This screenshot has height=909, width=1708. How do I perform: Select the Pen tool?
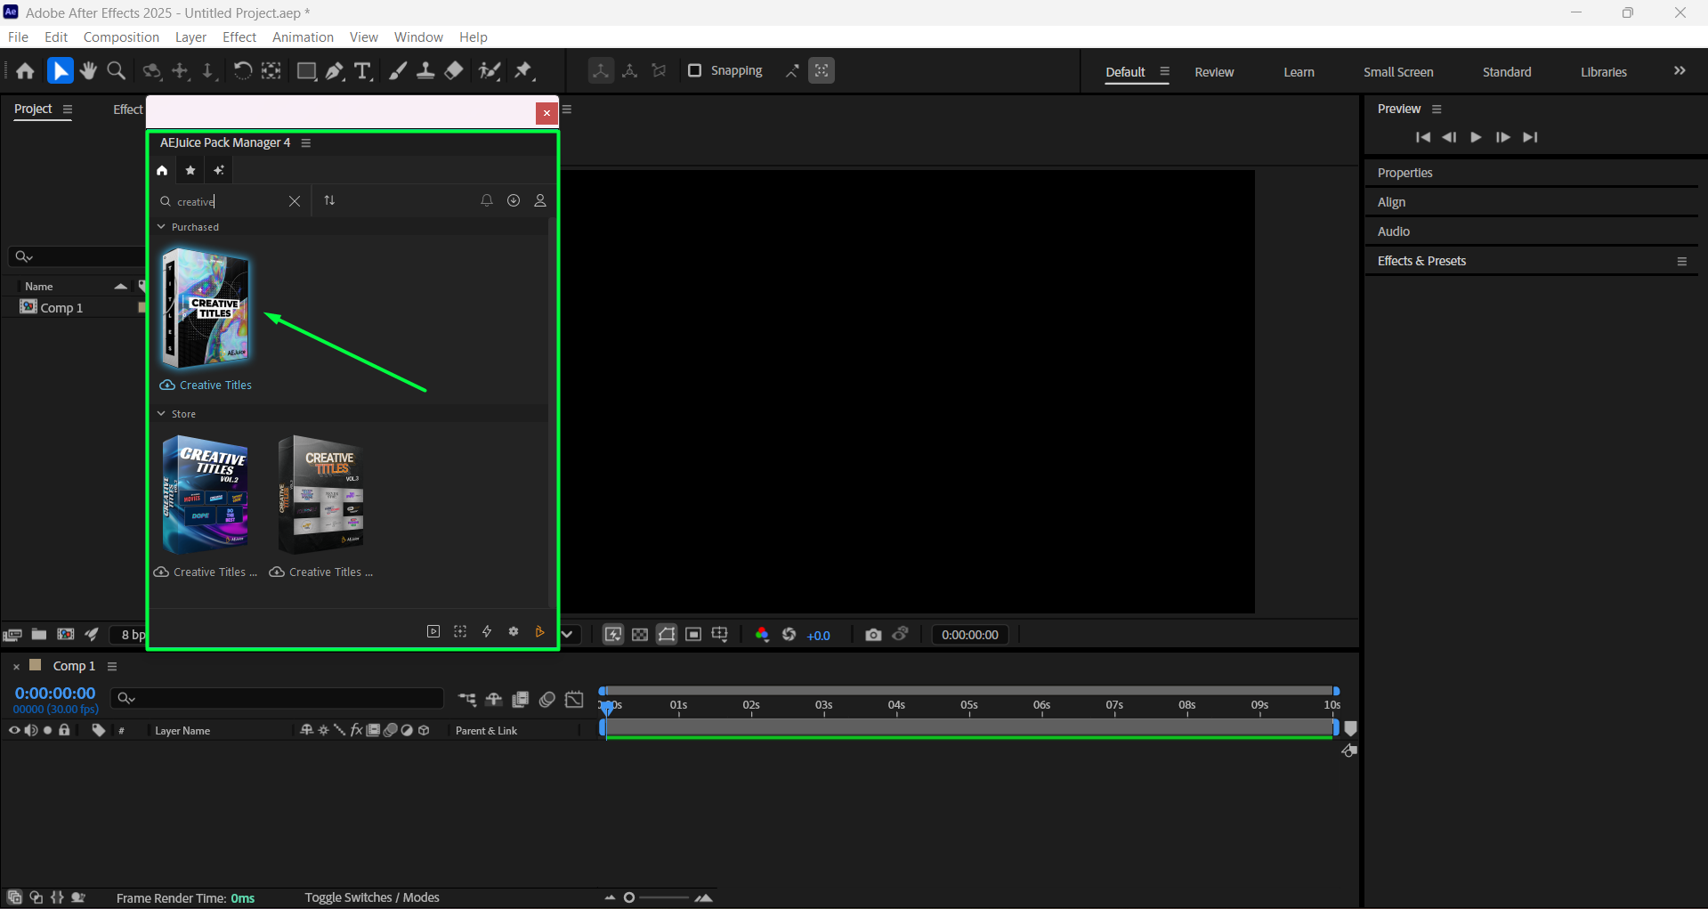[335, 71]
